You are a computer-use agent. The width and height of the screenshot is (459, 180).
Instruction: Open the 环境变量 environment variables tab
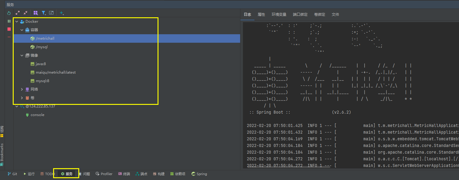click(x=279, y=15)
